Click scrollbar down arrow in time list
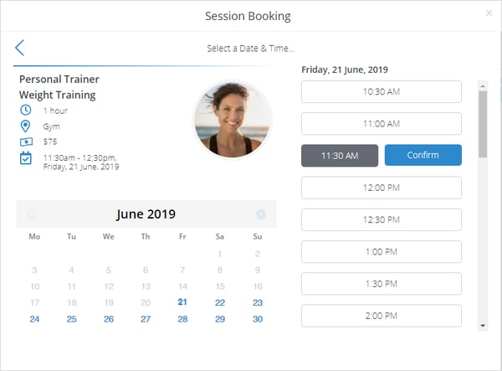 click(483, 326)
